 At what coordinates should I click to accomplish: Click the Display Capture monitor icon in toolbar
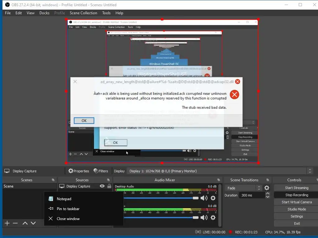[x=7, y=171]
